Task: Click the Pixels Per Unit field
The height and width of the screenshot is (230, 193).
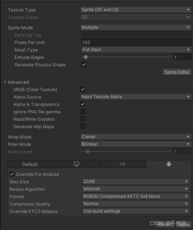Action: point(137,42)
